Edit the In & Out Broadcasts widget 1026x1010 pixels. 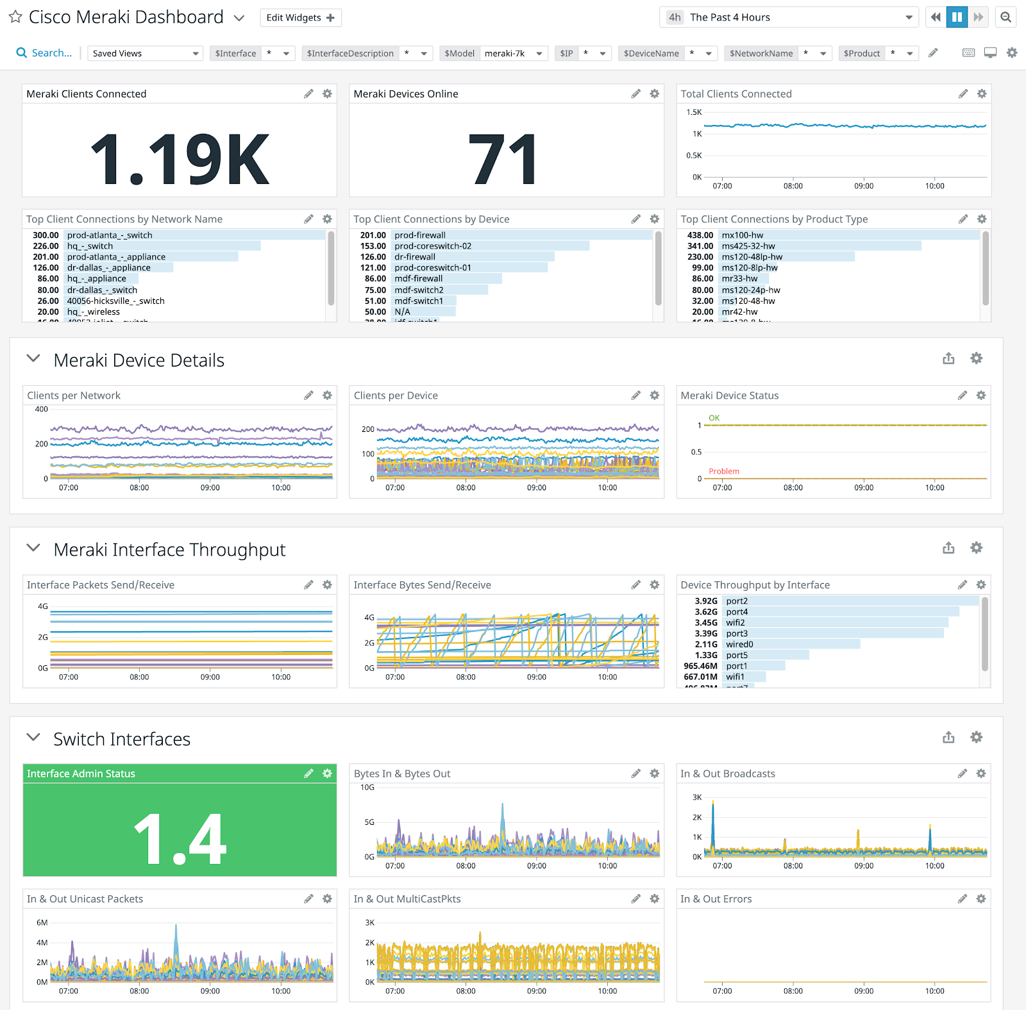[962, 774]
